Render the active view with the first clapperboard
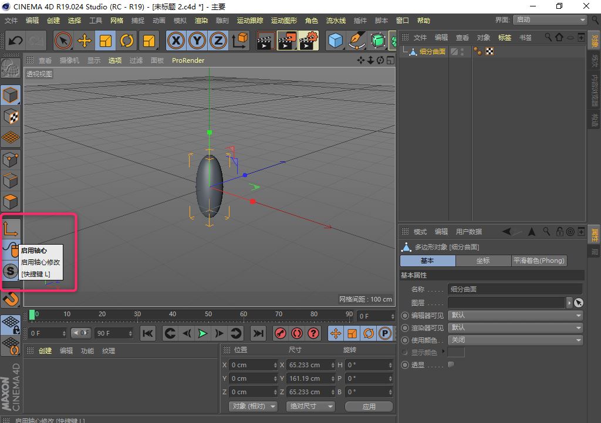 [265, 40]
